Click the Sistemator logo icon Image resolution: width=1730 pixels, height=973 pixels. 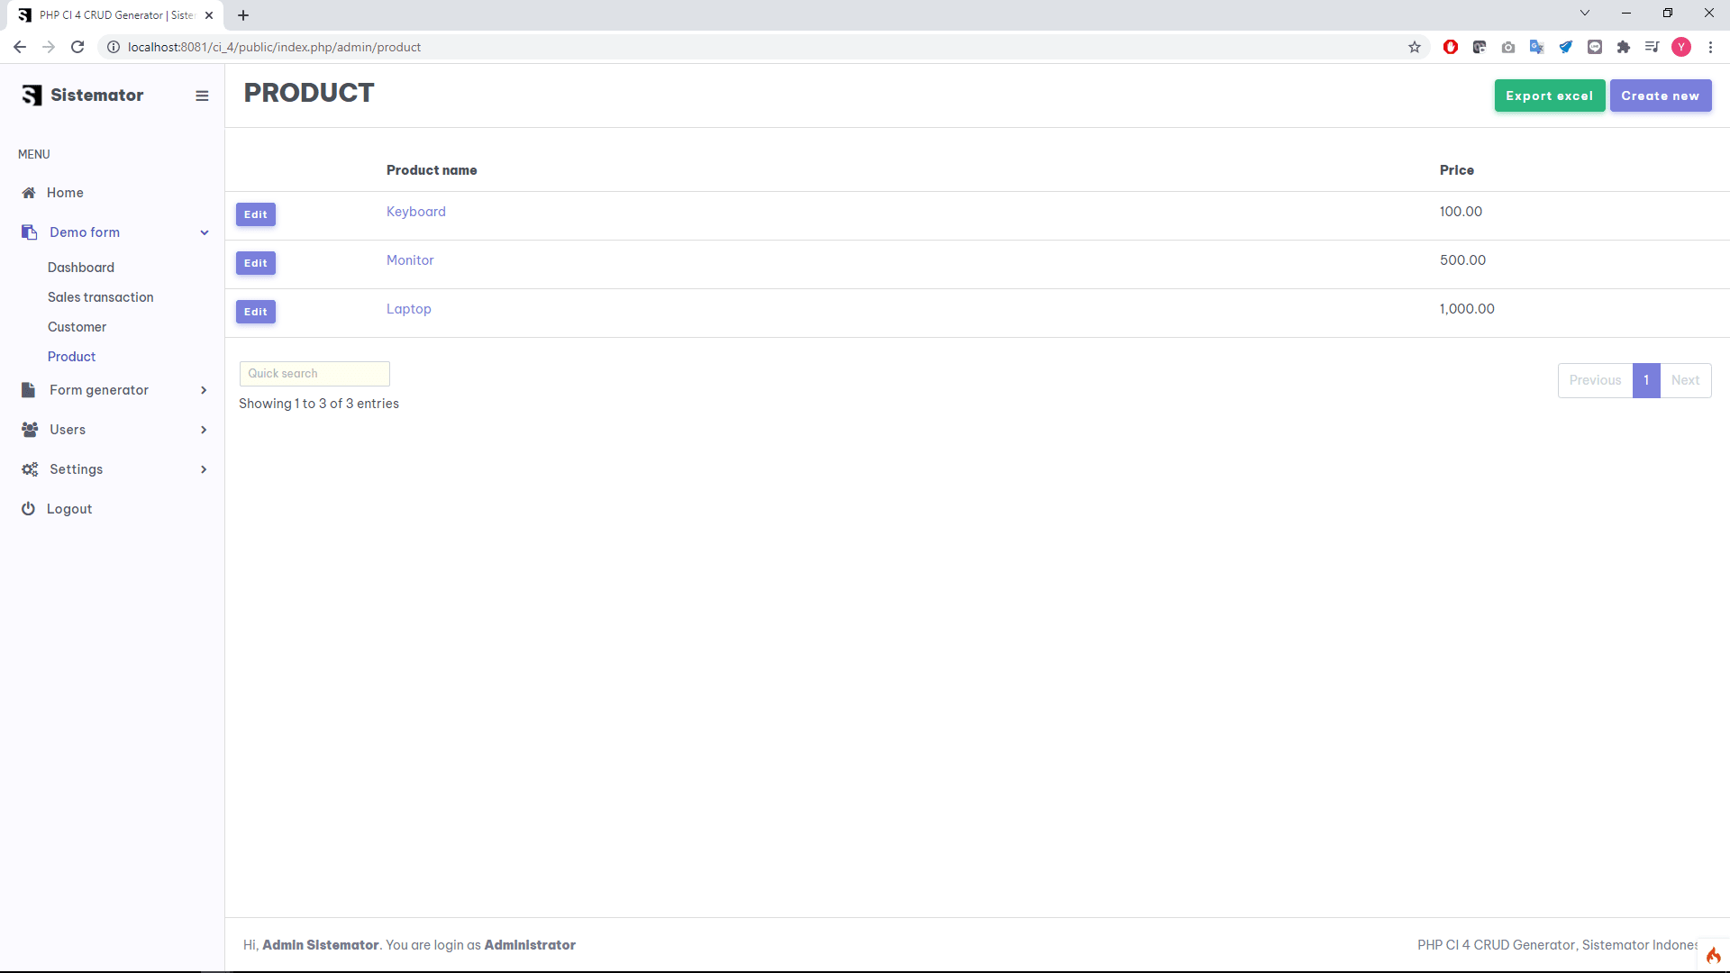tap(32, 95)
